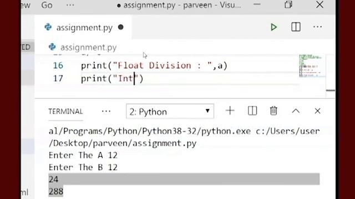Open terminal panel overflow ellipsis

[x=106, y=111]
